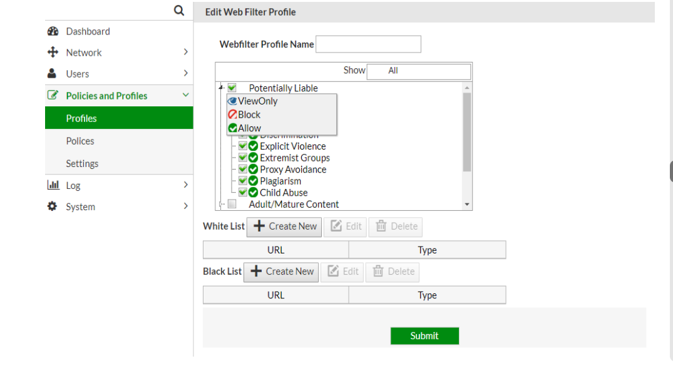Click green status icon beside Extremist Groups
The height and width of the screenshot is (366, 673).
pos(253,158)
